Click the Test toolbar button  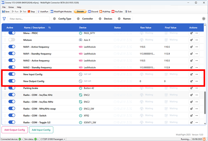click(23, 11)
